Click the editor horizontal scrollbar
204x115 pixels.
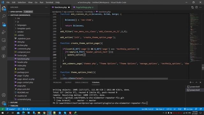(114, 79)
